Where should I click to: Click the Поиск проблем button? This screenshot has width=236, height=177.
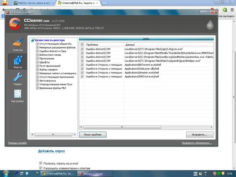93,135
